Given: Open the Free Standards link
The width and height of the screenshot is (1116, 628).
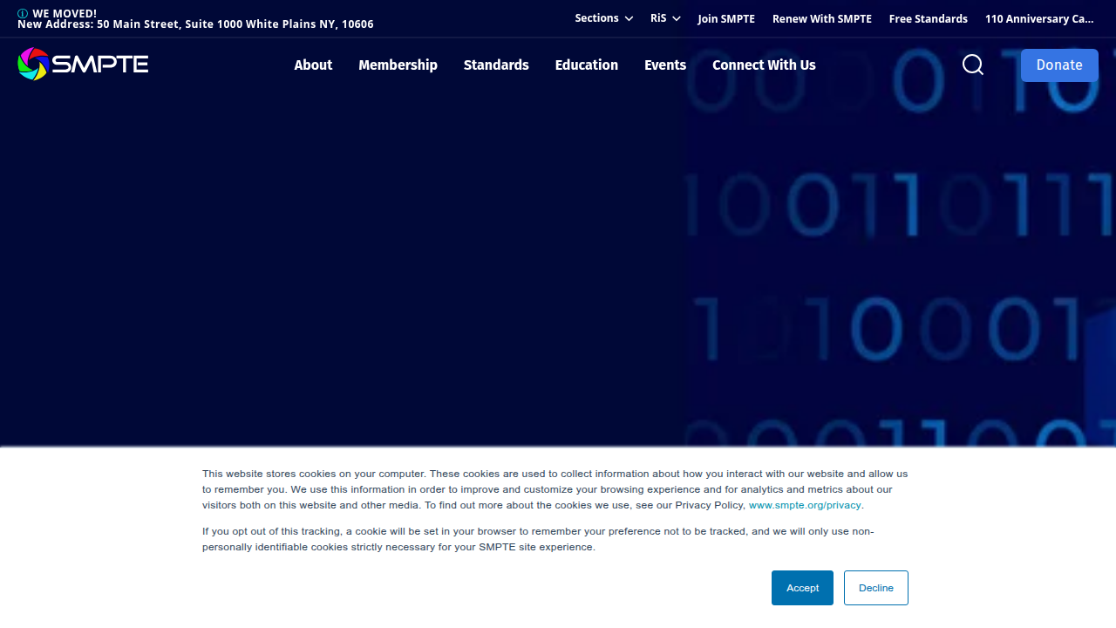Looking at the screenshot, I should [x=929, y=18].
